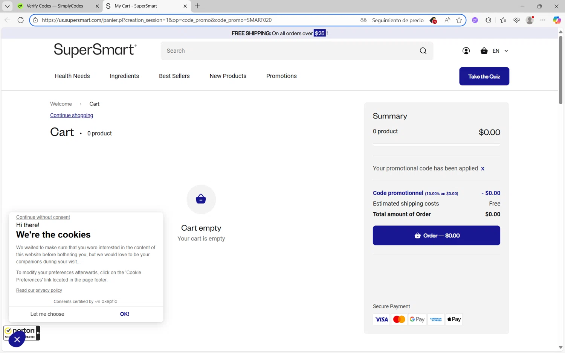Open a new tab with plus button
The image size is (565, 353).
(197, 6)
